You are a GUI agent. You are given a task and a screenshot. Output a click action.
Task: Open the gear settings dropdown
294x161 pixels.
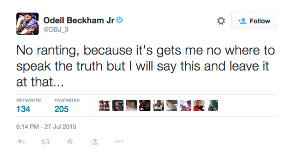221,21
